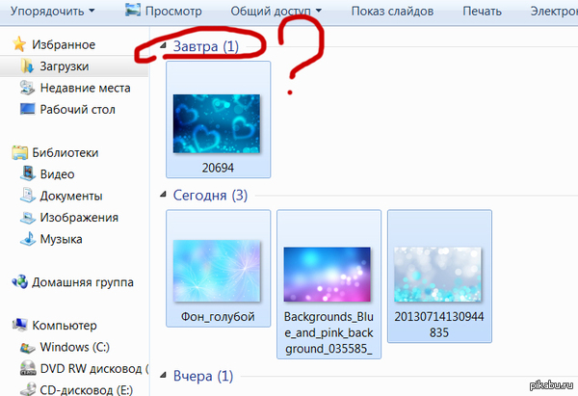Click the Просмотр toolbar button
The width and height of the screenshot is (578, 396).
point(164,11)
